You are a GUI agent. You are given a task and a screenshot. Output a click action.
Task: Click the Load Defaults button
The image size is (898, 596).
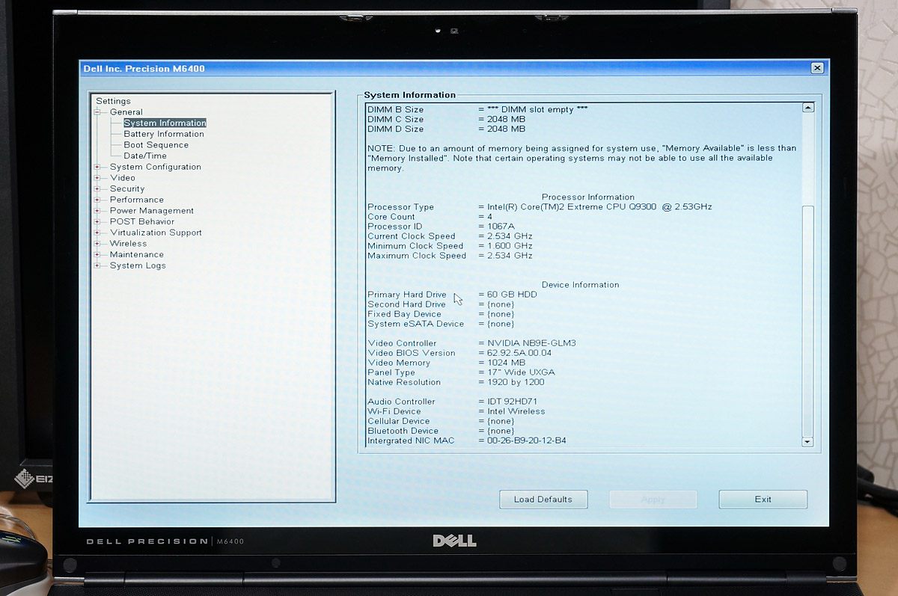pyautogui.click(x=543, y=500)
